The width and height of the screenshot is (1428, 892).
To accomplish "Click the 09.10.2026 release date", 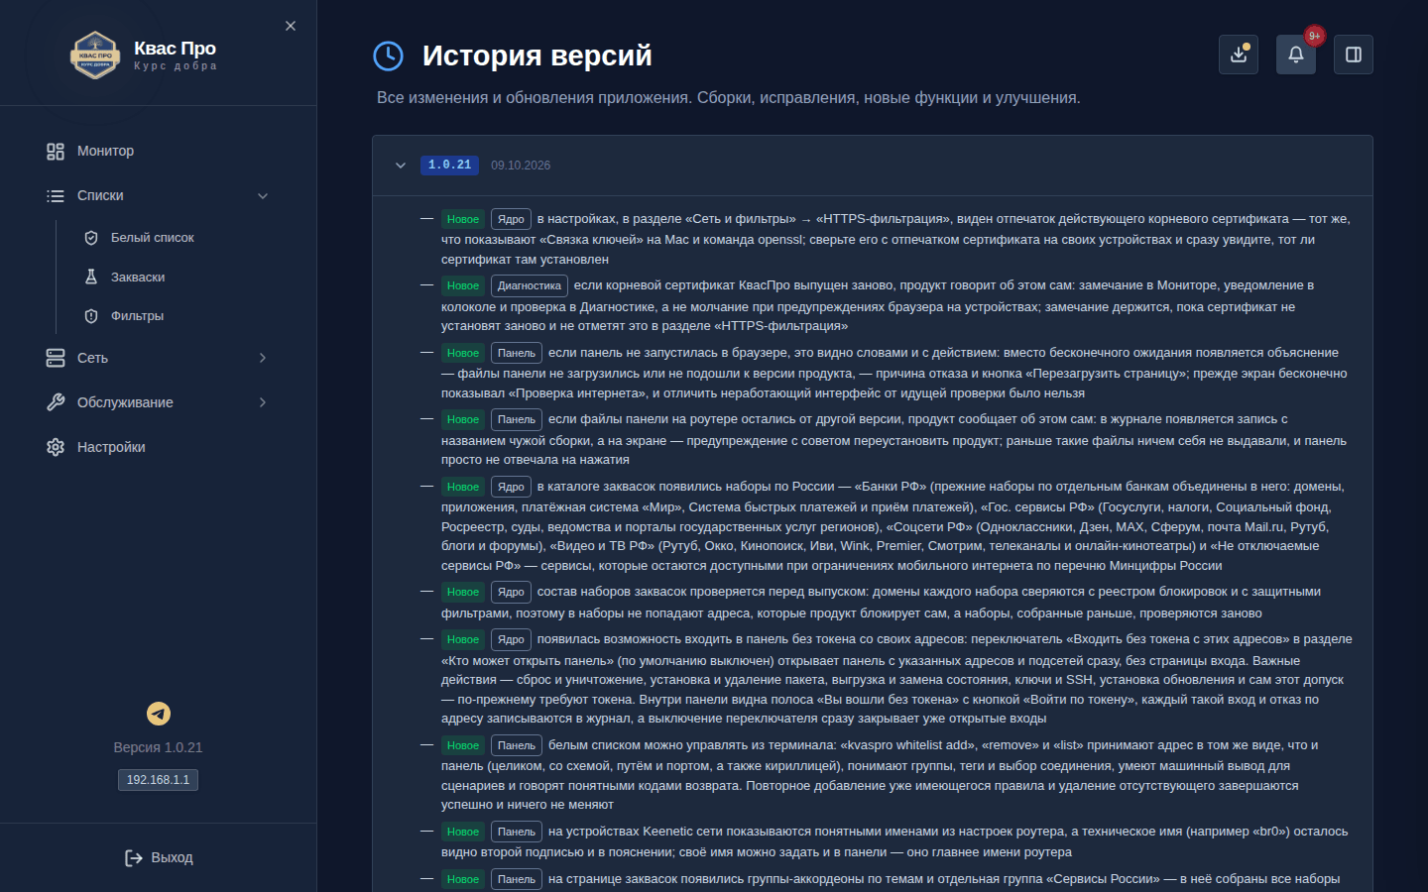I will (x=521, y=166).
